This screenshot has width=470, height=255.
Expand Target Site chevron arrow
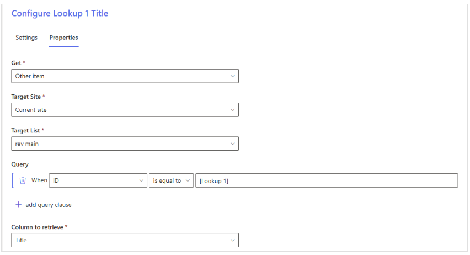coord(232,110)
